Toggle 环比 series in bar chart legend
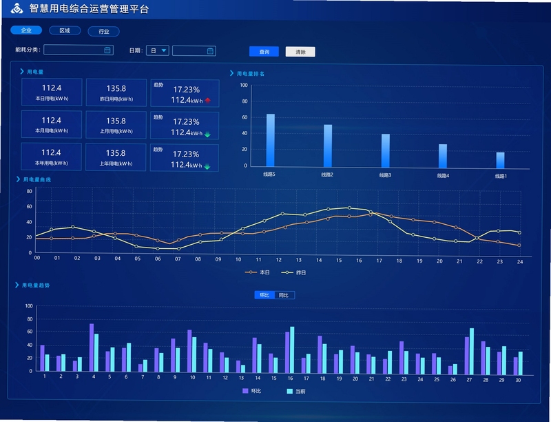Image resolution: width=551 pixels, height=422 pixels. click(252, 391)
